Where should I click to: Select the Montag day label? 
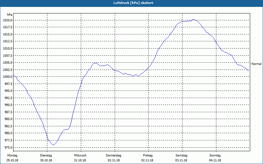pyautogui.click(x=12, y=155)
